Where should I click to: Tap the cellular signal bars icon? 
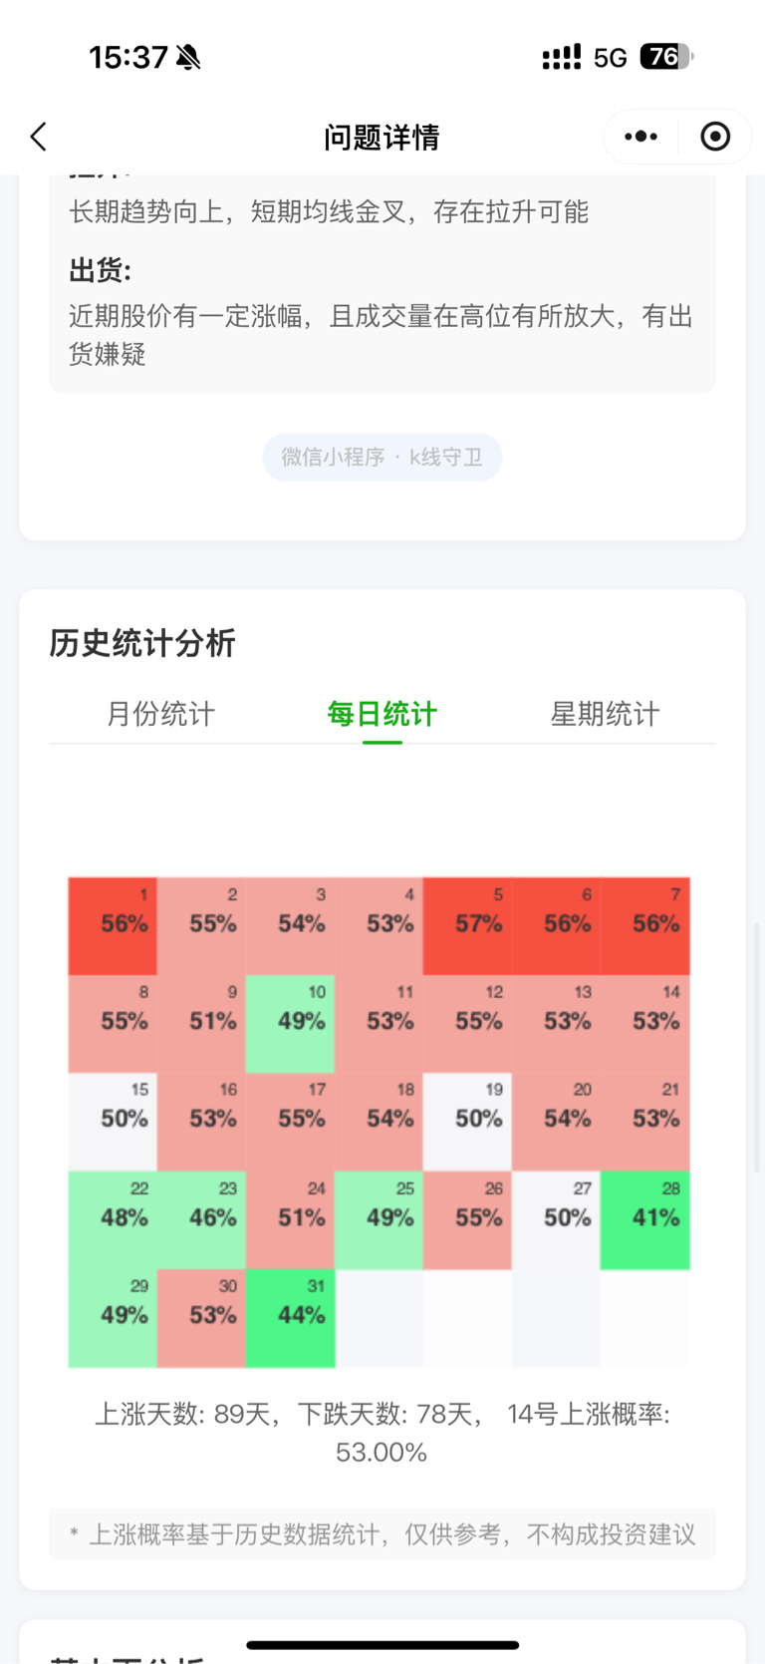(x=562, y=57)
